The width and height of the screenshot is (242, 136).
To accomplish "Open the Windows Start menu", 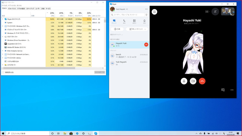I will click(x=3, y=133).
